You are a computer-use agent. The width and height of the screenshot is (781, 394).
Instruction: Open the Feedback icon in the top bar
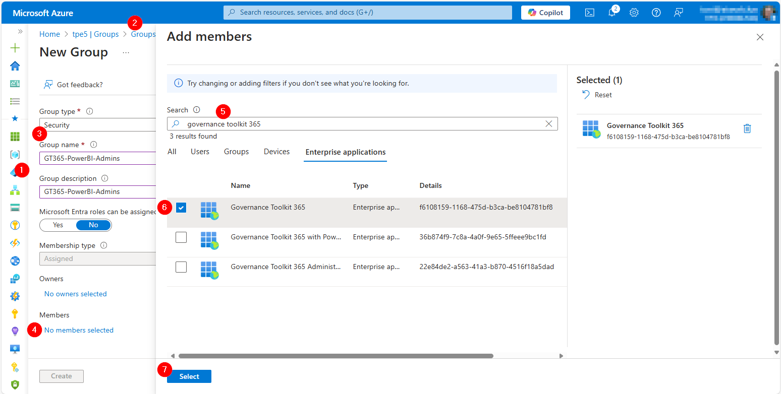coord(678,12)
